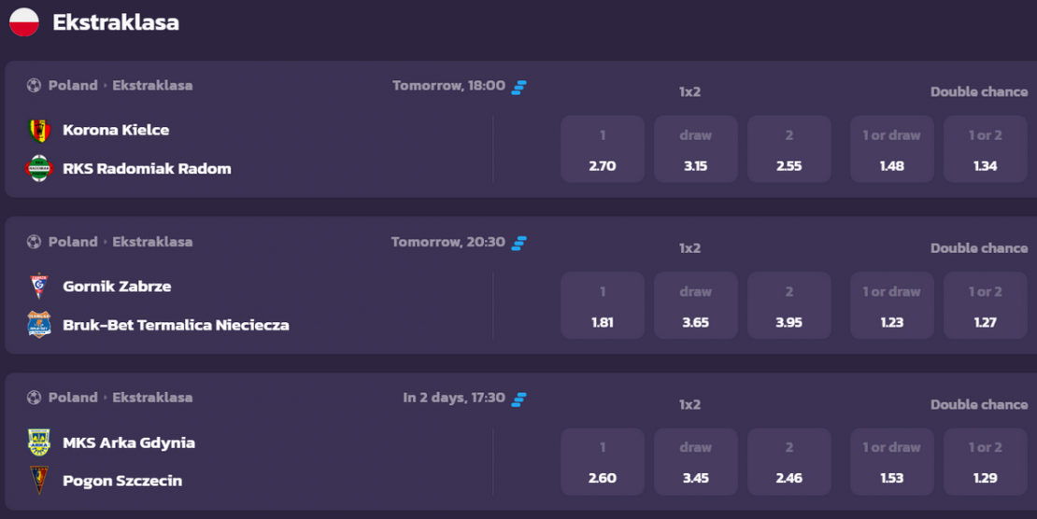This screenshot has height=519, width=1037.
Task: Click the Bruk-Bet Termalica Nieciecza crest
Action: pos(39,325)
